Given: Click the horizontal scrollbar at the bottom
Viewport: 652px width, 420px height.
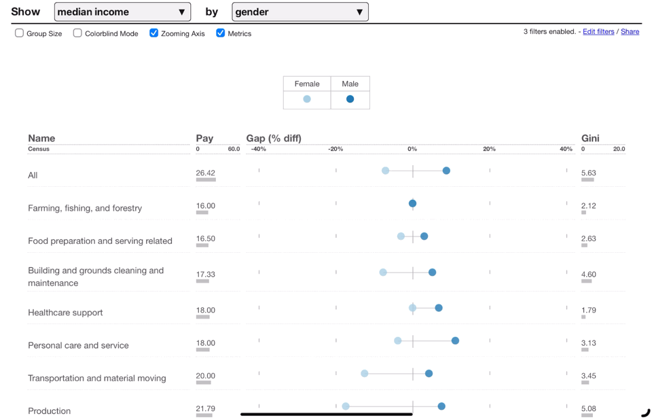Looking at the screenshot, I should [326, 414].
